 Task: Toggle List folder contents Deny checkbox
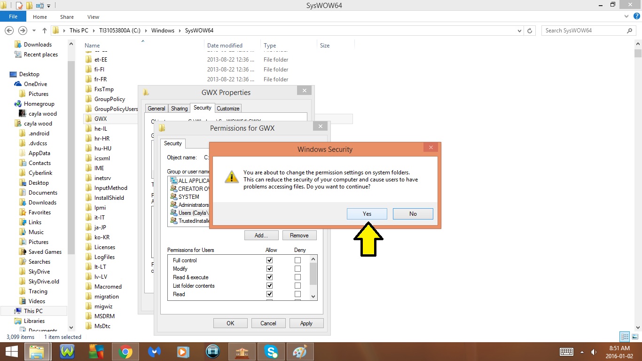point(298,286)
